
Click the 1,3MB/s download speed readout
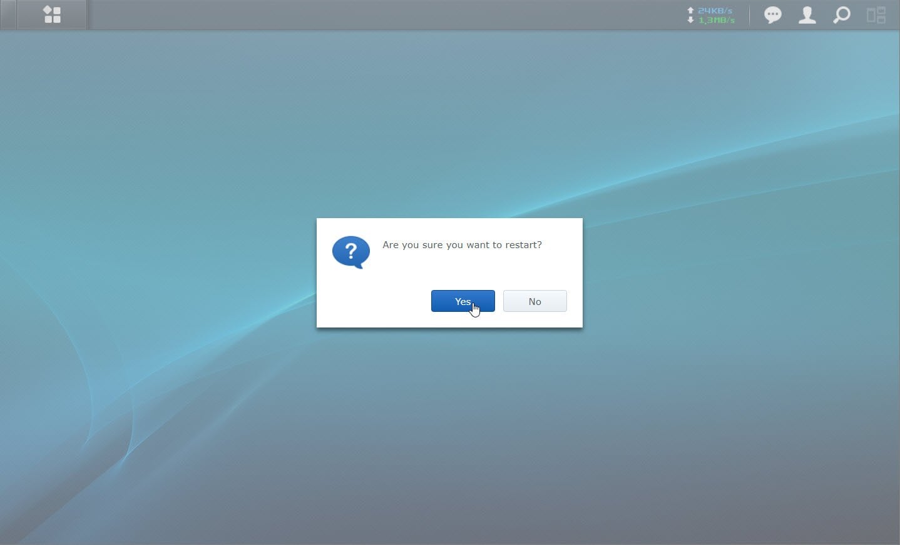point(717,20)
